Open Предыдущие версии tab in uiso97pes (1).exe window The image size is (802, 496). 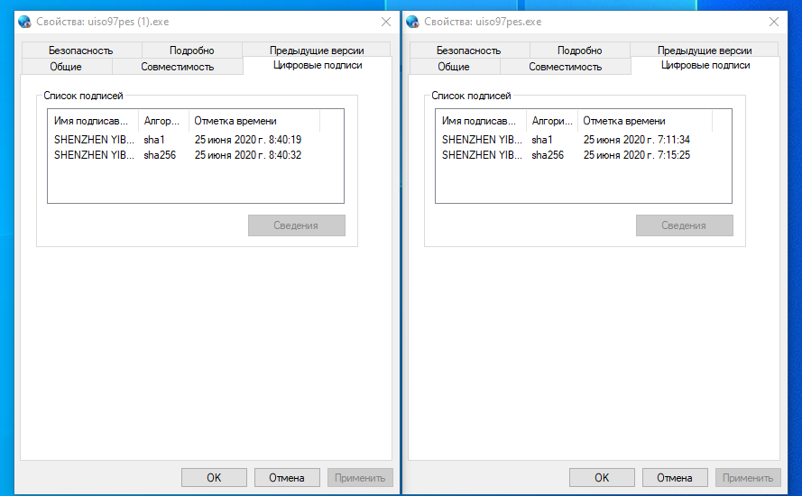click(x=317, y=51)
